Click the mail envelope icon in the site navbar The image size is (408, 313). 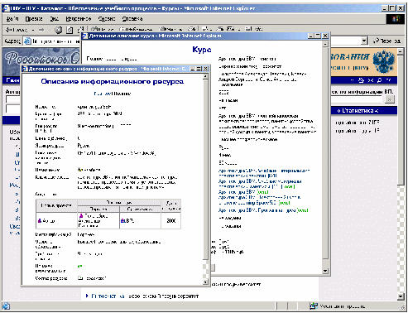pos(371,80)
